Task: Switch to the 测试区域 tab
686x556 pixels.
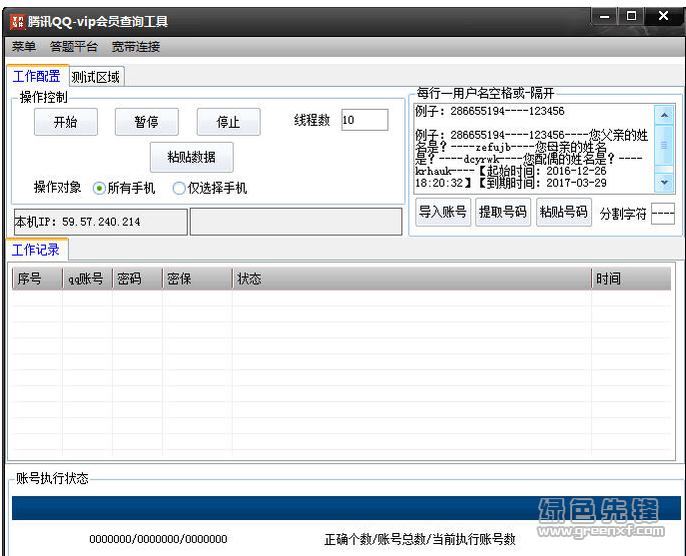Action: click(x=96, y=77)
